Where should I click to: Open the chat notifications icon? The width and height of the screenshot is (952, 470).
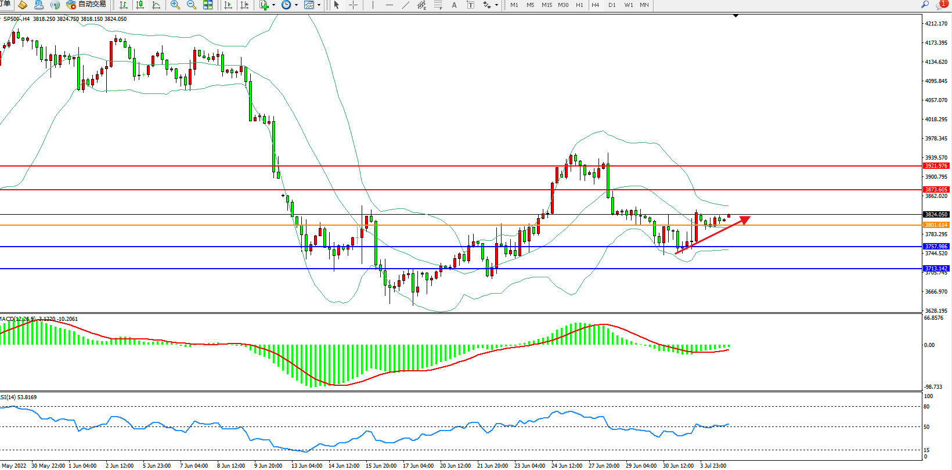pos(940,5)
